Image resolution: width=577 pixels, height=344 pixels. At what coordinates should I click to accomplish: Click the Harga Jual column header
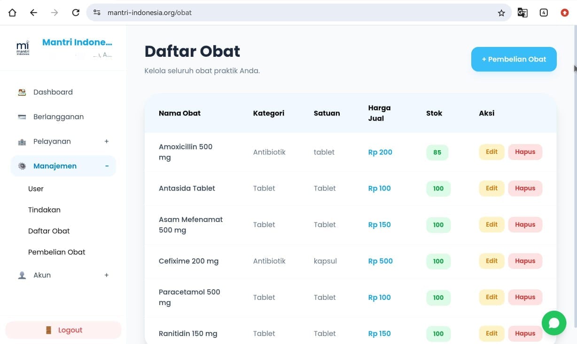(379, 113)
